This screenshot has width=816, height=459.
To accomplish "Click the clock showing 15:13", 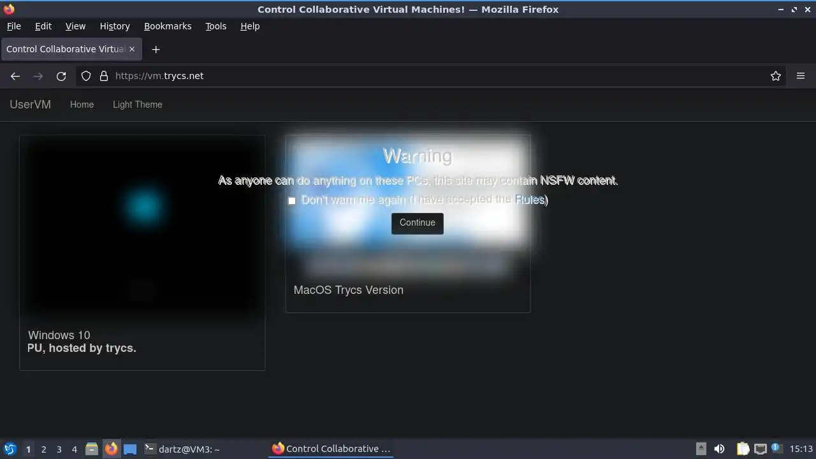I will point(801,449).
